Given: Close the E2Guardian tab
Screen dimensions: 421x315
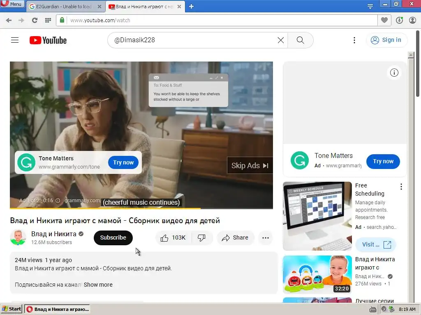Looking at the screenshot, I should click(99, 7).
